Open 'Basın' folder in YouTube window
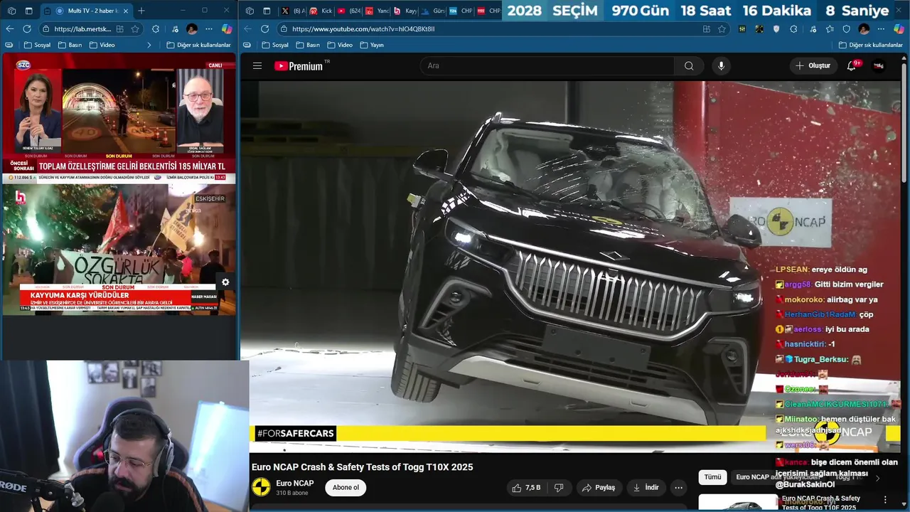Screen dimensions: 910x512 [x=308, y=45]
